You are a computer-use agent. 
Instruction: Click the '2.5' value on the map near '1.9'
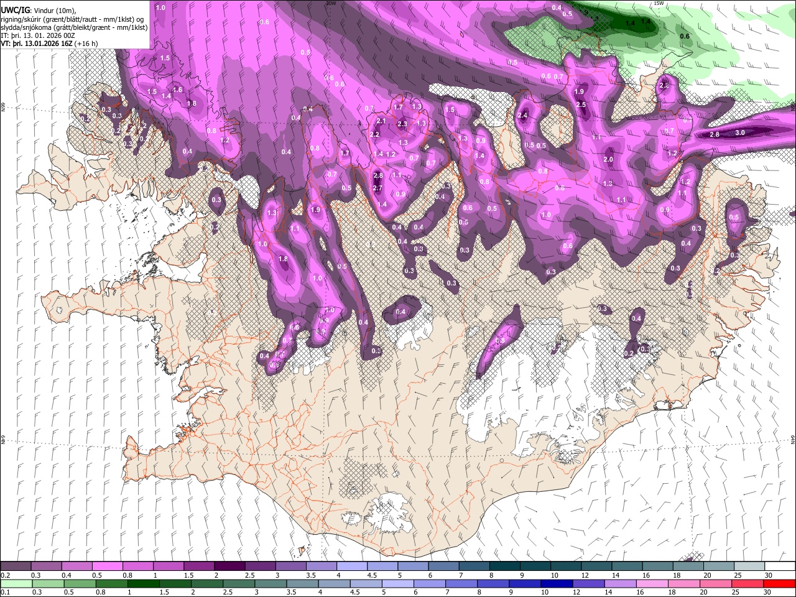(x=581, y=104)
